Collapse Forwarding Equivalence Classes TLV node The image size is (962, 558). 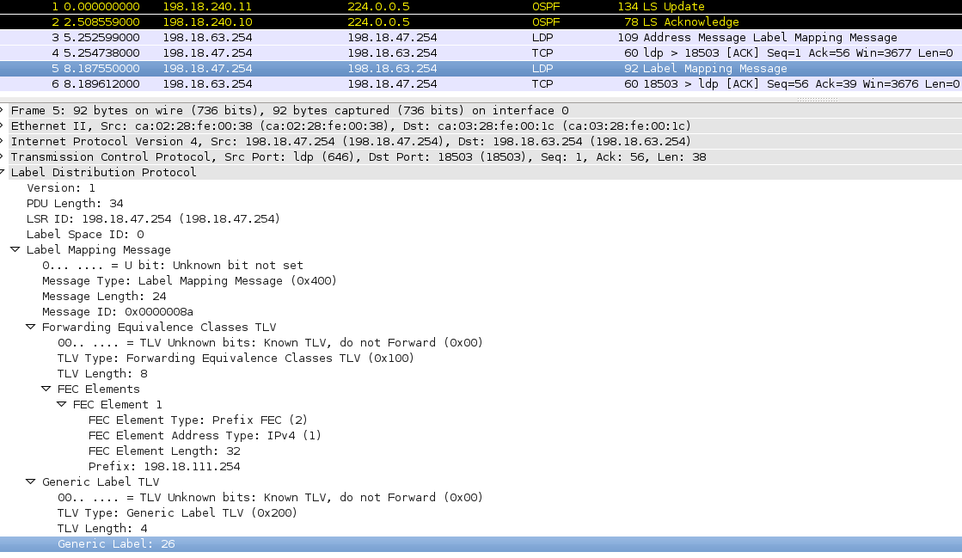(31, 328)
